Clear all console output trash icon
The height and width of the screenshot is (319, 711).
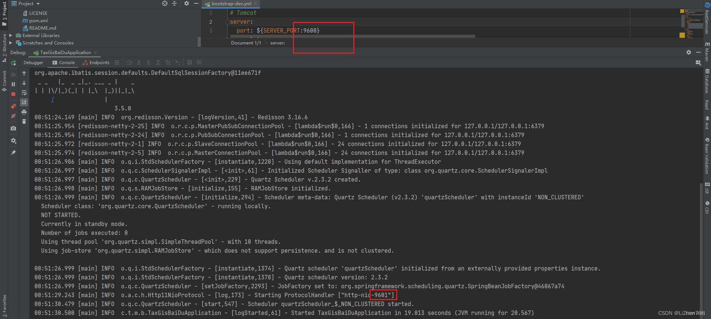[24, 122]
